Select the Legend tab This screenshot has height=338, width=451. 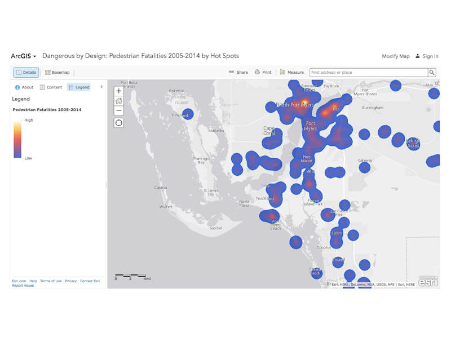point(78,87)
